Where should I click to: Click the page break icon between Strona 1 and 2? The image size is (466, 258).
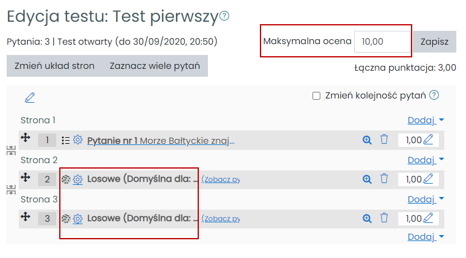click(10, 151)
